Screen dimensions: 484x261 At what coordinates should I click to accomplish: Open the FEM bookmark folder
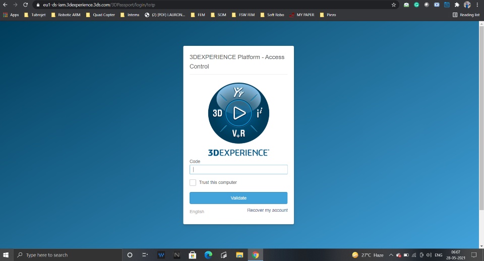[x=198, y=15]
